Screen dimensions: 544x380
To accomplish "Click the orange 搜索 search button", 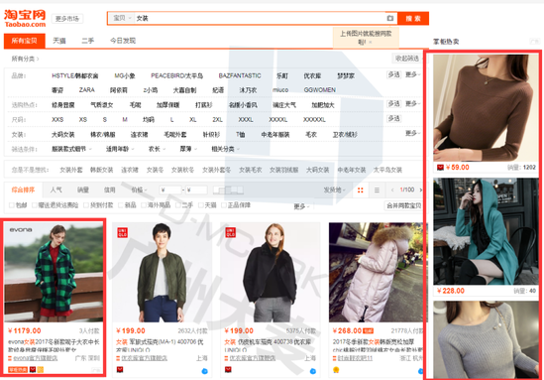I will pos(413,18).
